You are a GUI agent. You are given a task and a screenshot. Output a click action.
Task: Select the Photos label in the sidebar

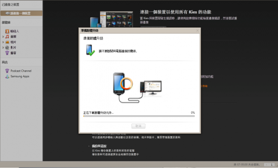(x=13, y=42)
